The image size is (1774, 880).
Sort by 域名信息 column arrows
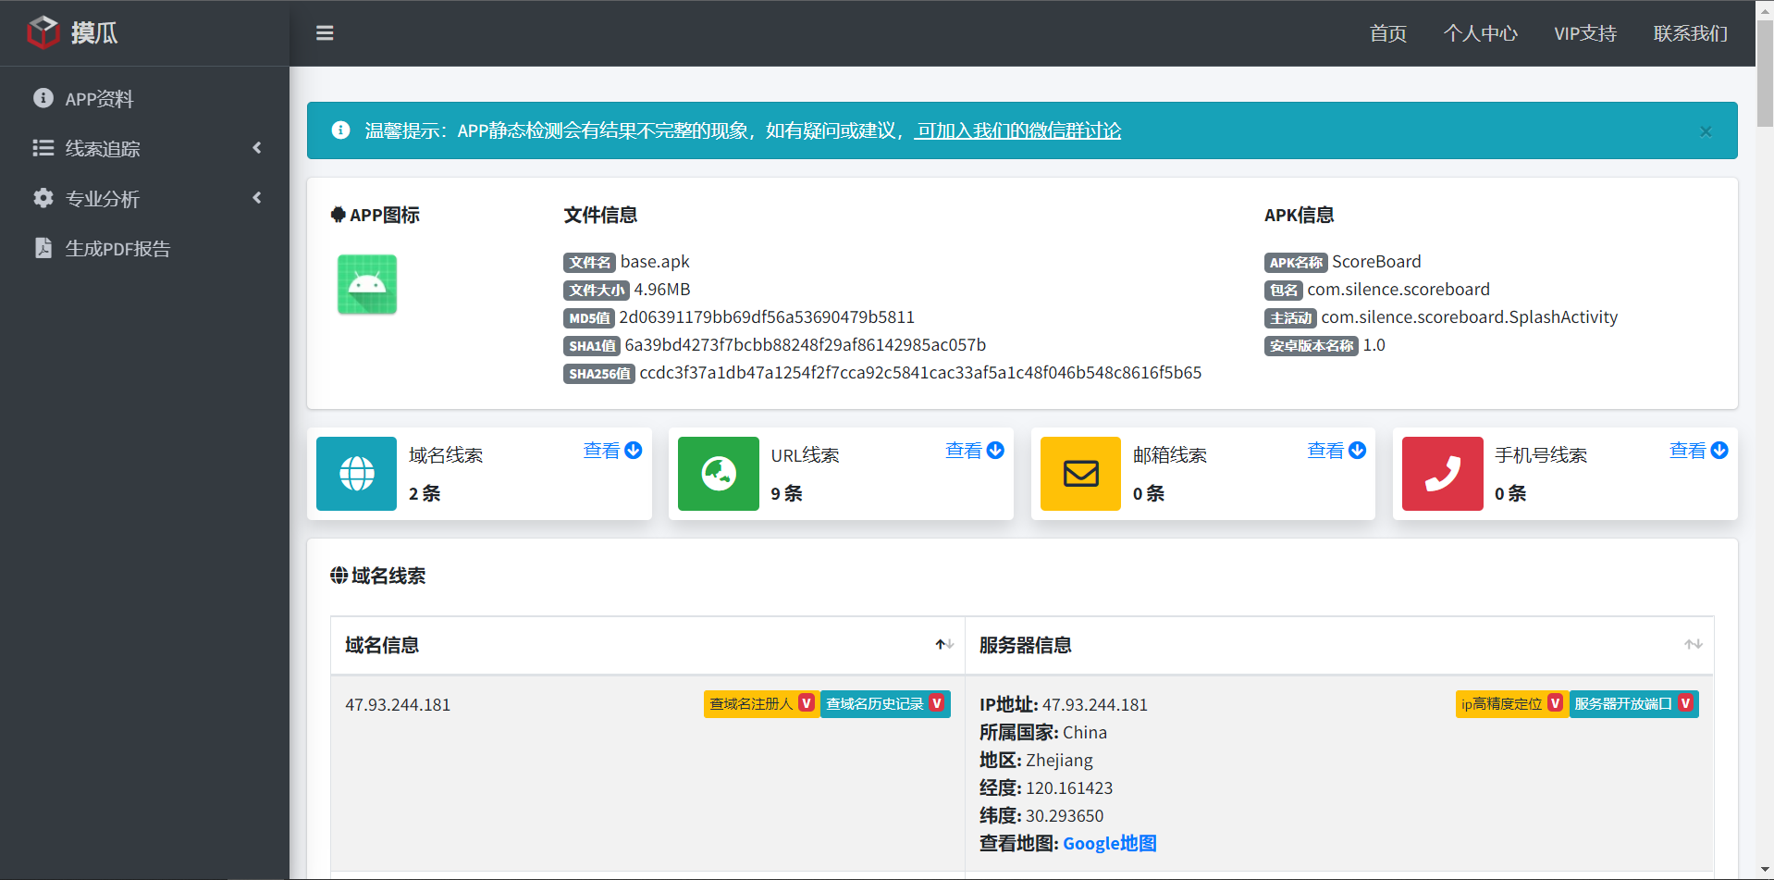pos(944,645)
